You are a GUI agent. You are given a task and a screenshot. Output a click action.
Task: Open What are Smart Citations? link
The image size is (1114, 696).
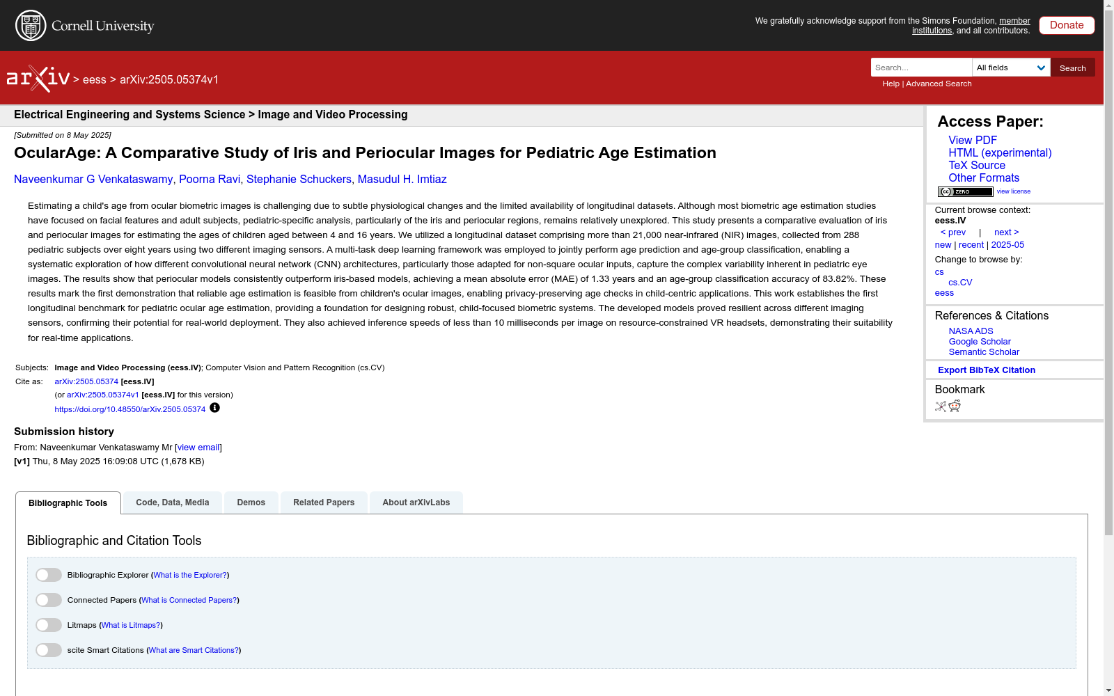point(194,650)
